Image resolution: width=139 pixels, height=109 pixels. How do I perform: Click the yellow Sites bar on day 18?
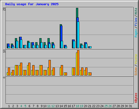tap(77, 64)
